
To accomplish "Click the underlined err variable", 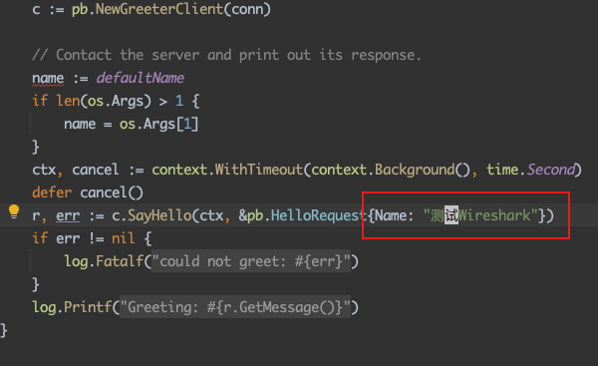I will click(x=68, y=216).
